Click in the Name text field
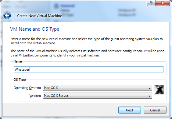172x119 pixels. coord(89,70)
